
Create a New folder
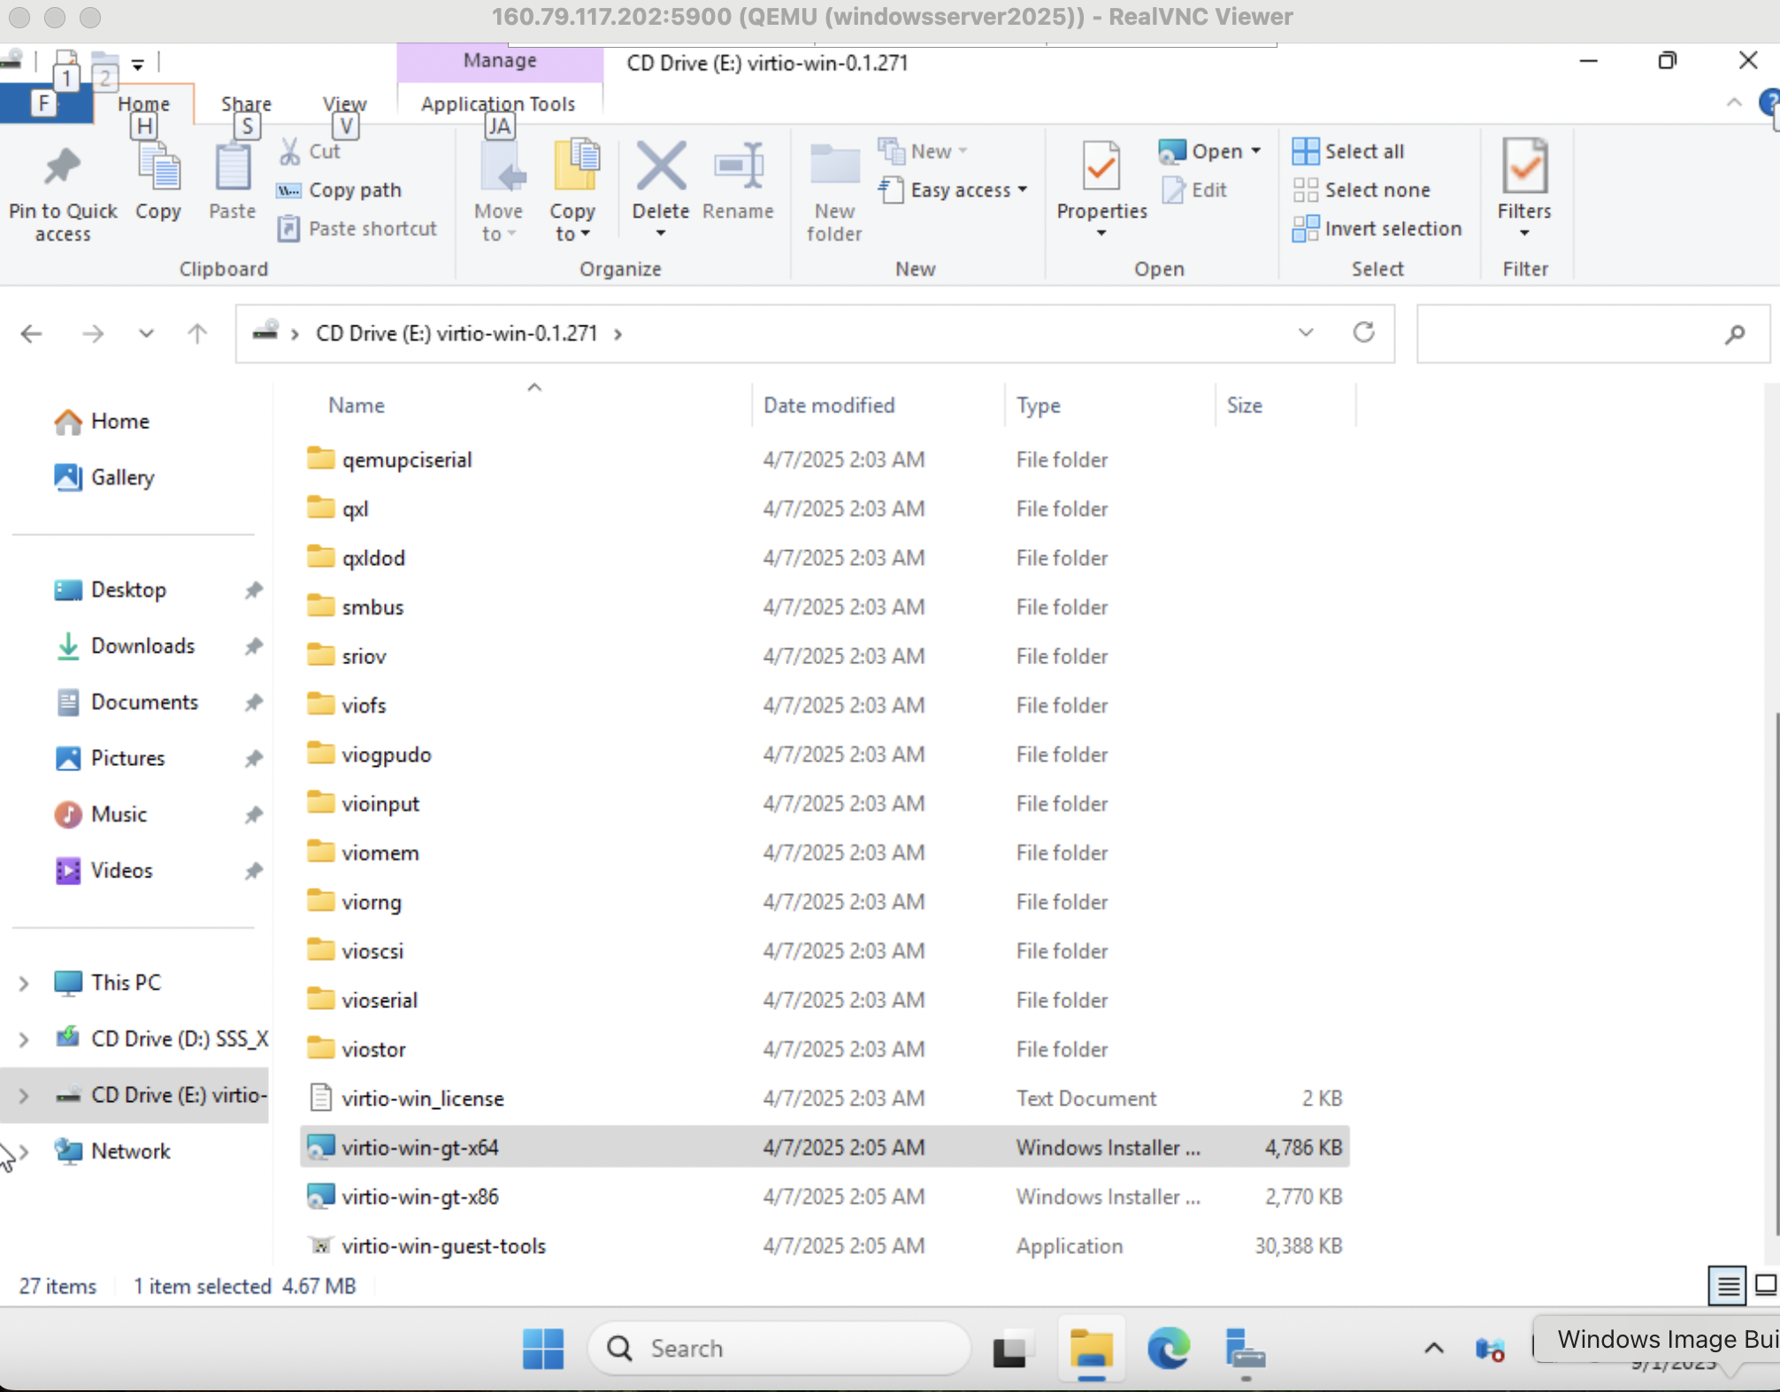pyautogui.click(x=832, y=190)
